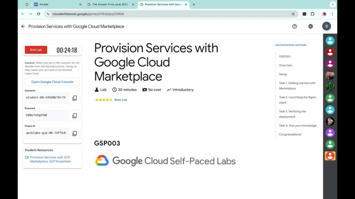The width and height of the screenshot is (355, 199).
Task: Click the Project ID field
Action: pyautogui.click(x=47, y=133)
